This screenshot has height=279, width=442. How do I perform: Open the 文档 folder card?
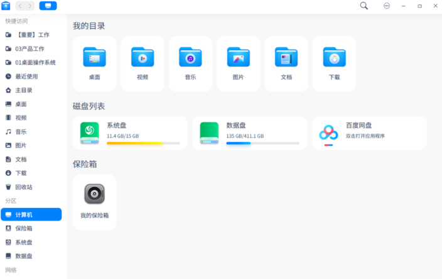coord(286,63)
